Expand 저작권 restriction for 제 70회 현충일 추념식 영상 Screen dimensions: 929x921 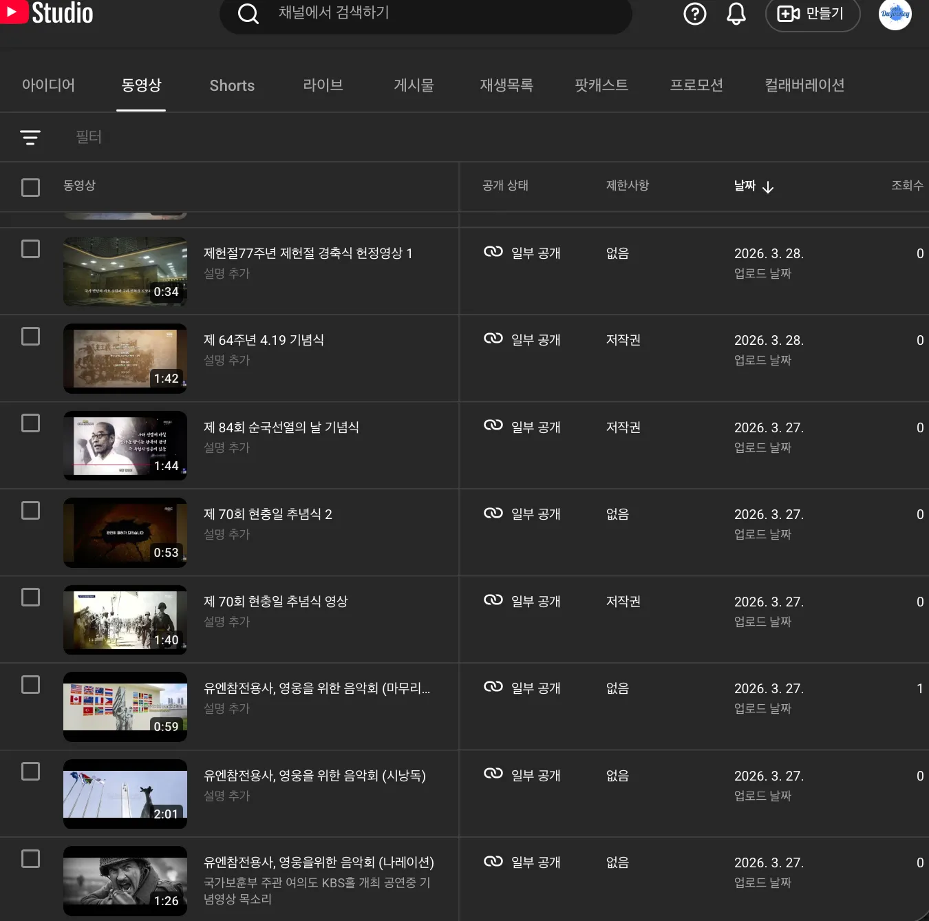[623, 601]
